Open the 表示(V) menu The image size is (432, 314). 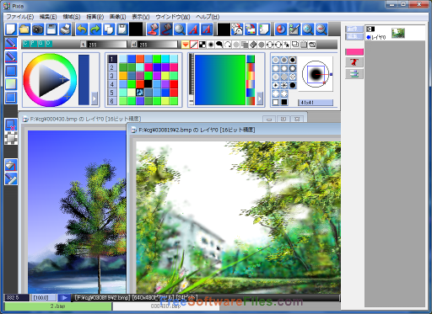coord(141,17)
